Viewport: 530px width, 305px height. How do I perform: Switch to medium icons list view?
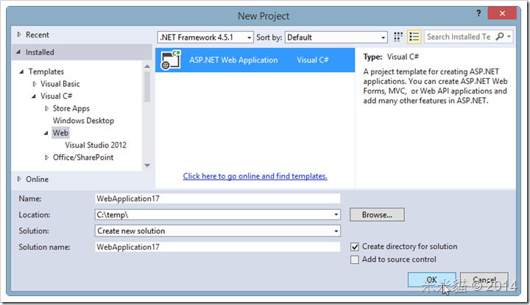click(x=414, y=37)
